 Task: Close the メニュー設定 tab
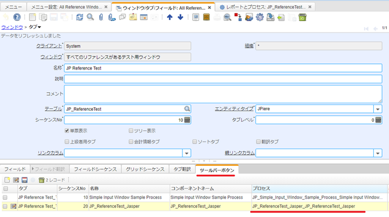point(106,7)
